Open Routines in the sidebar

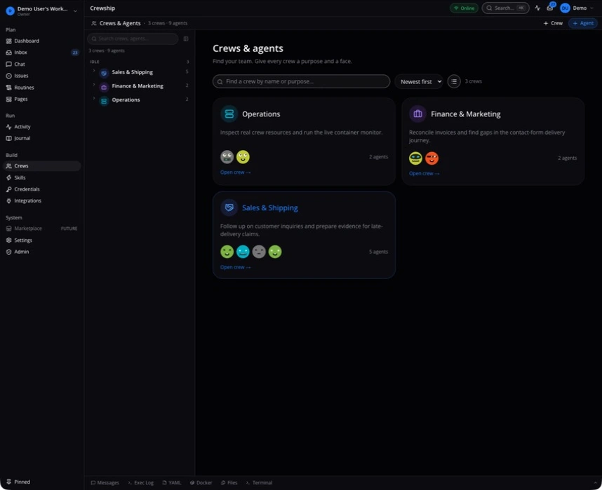41,88
